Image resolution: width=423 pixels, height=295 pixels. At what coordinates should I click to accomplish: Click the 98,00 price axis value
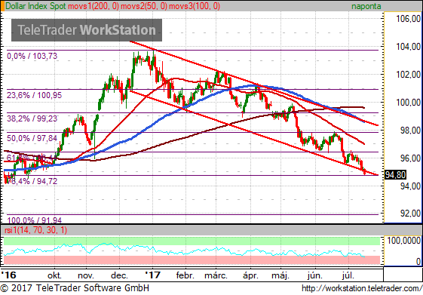tap(410, 131)
